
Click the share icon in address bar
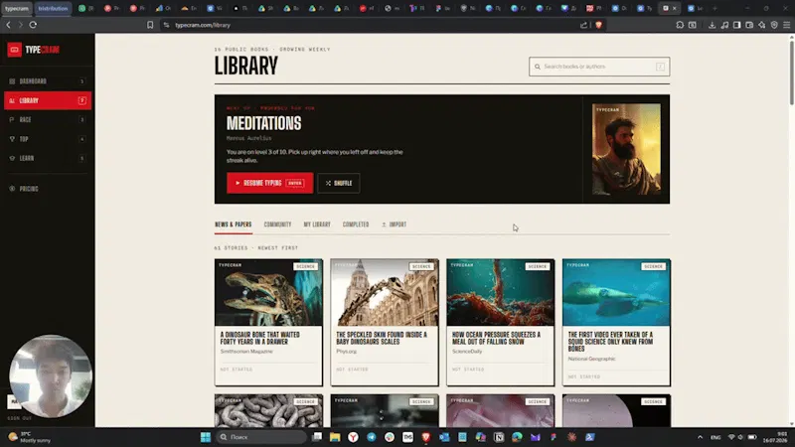(583, 25)
